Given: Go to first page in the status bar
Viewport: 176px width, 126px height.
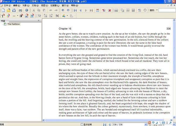Looking at the screenshot, I should coord(105,125).
